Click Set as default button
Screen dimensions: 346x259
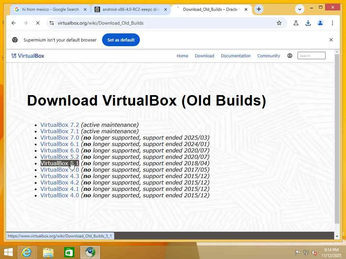[x=121, y=40]
